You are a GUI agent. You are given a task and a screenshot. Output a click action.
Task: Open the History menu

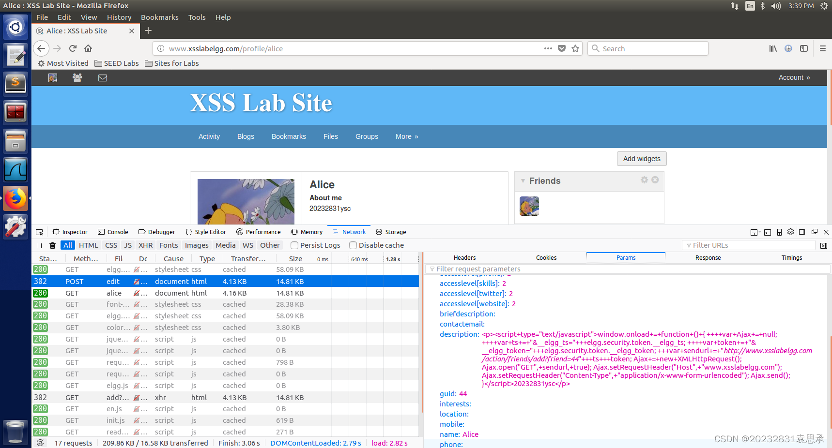point(119,17)
